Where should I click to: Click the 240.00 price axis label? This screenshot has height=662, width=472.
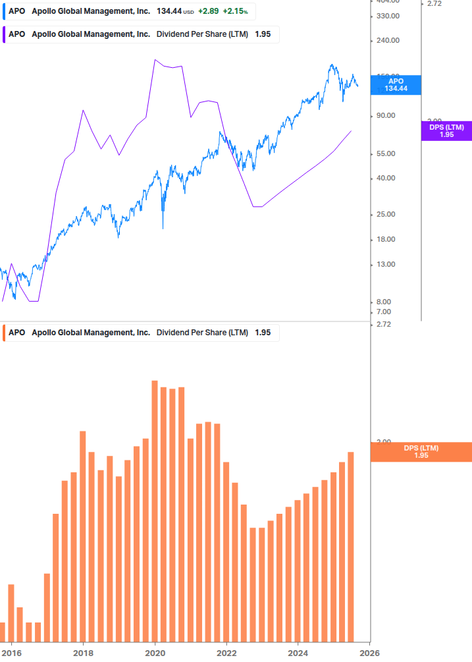[x=388, y=41]
